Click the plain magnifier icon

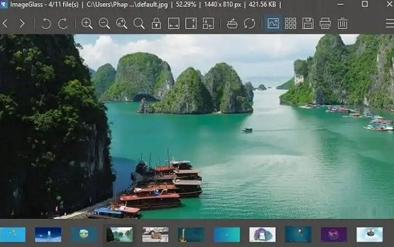pyautogui.click(x=139, y=24)
